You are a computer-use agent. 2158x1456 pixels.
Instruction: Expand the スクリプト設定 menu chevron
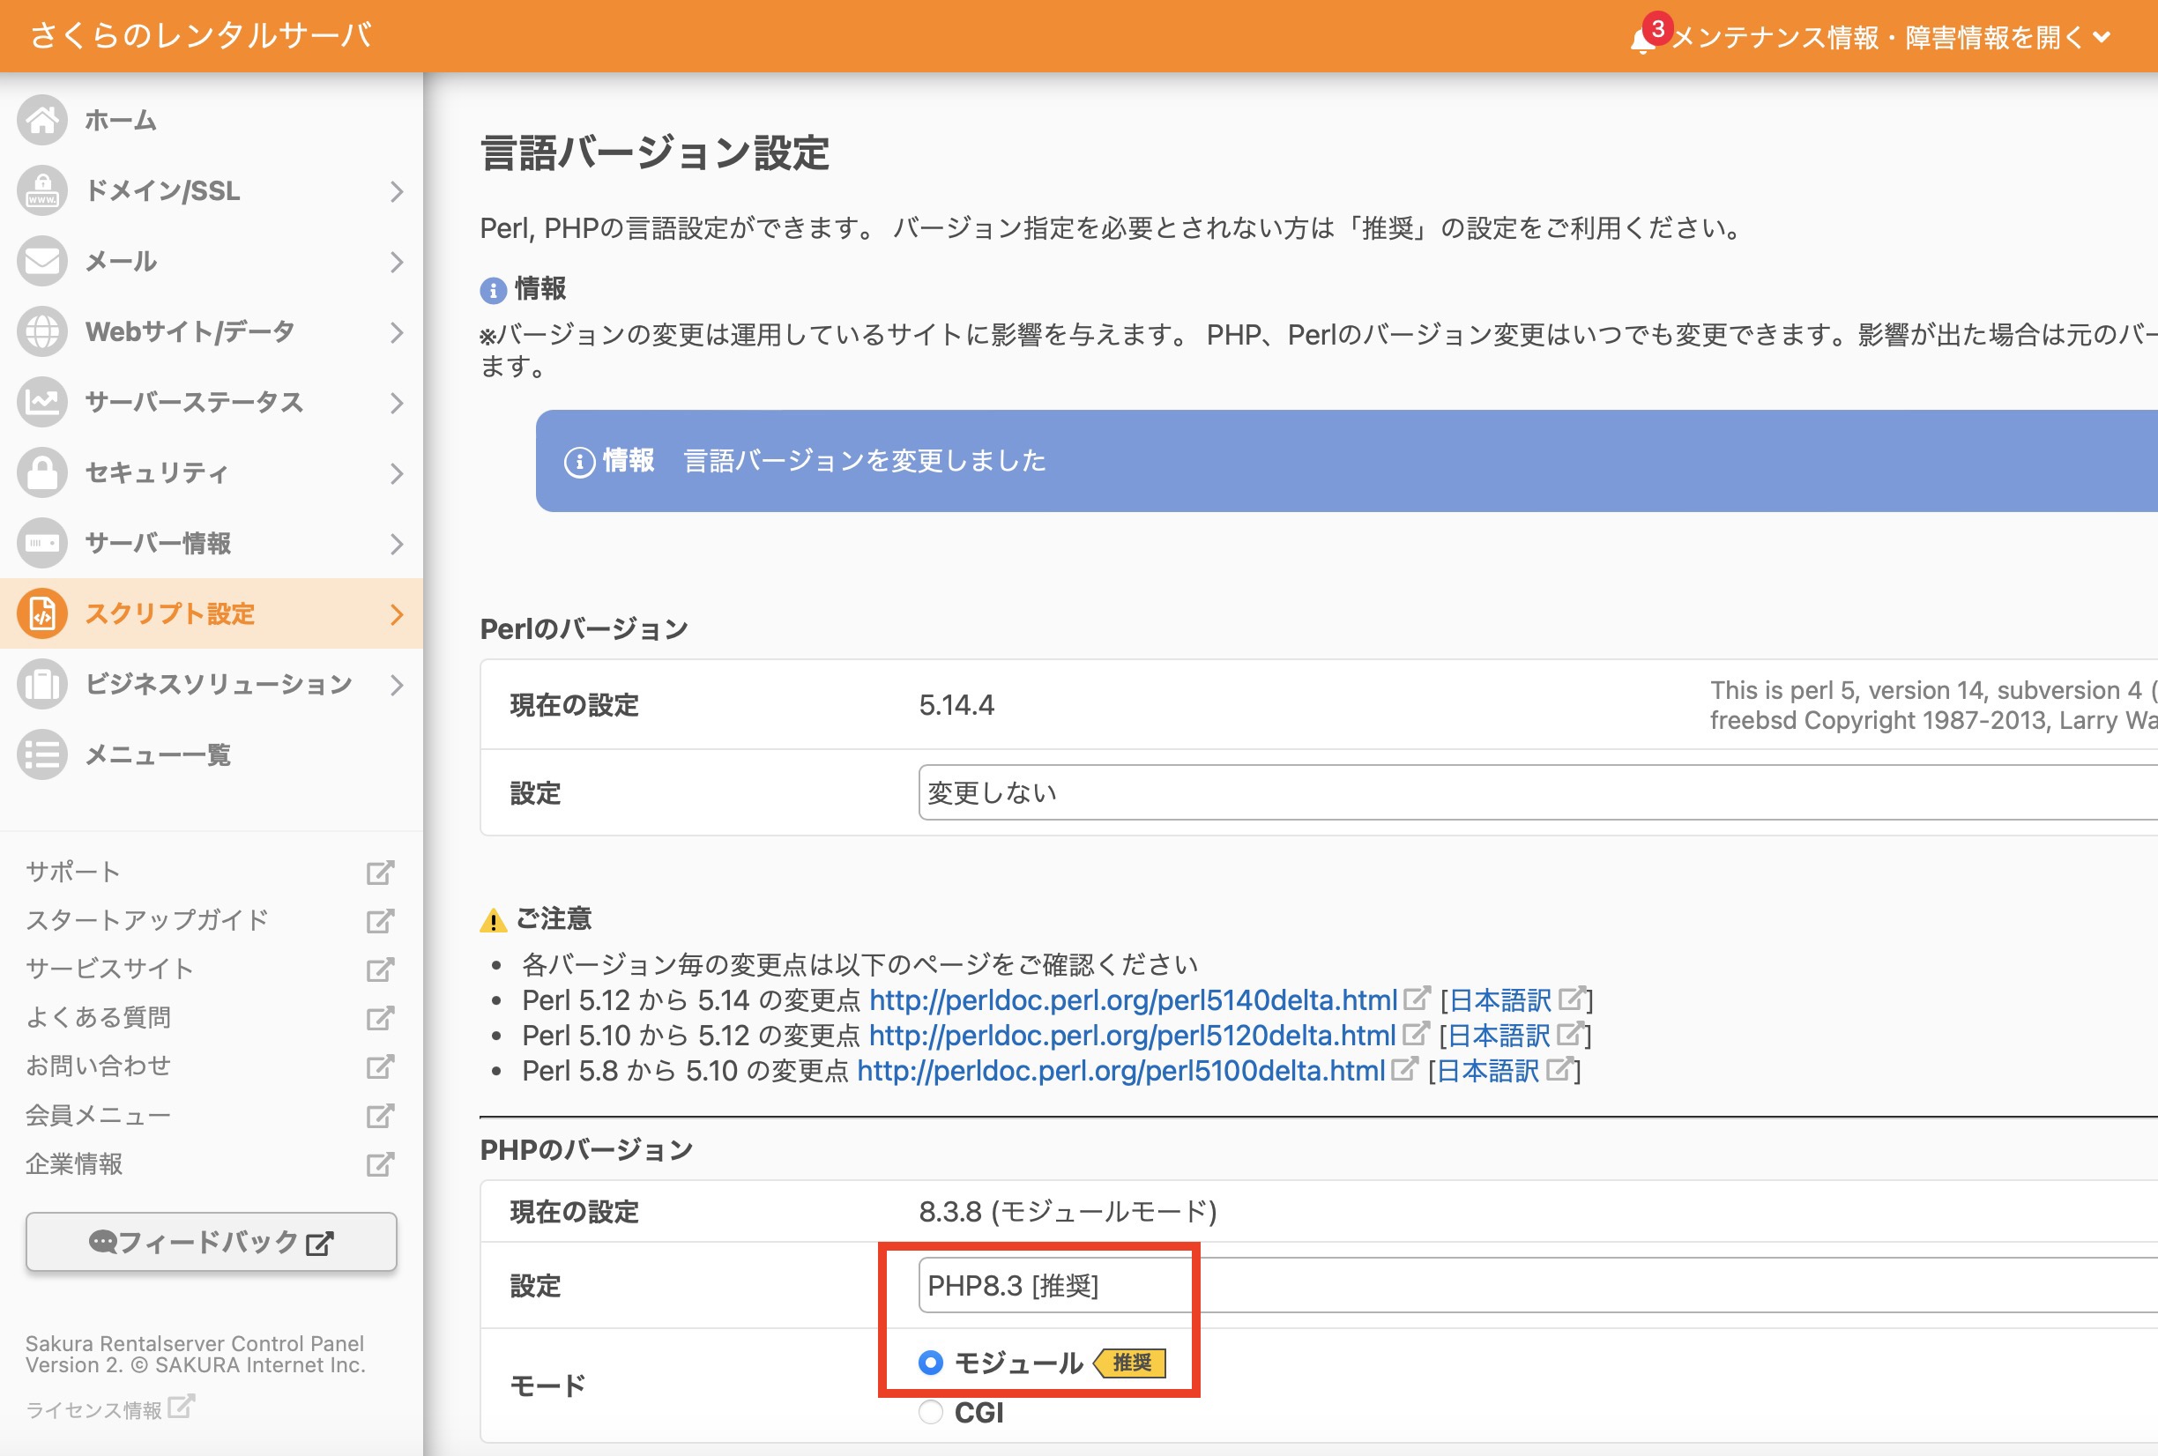397,614
